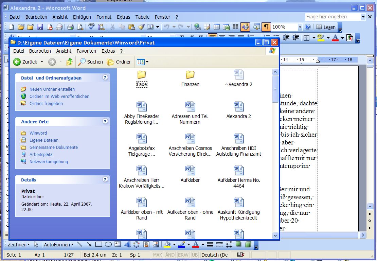
Task: Select the Format Painter brush
Action: (x=141, y=27)
